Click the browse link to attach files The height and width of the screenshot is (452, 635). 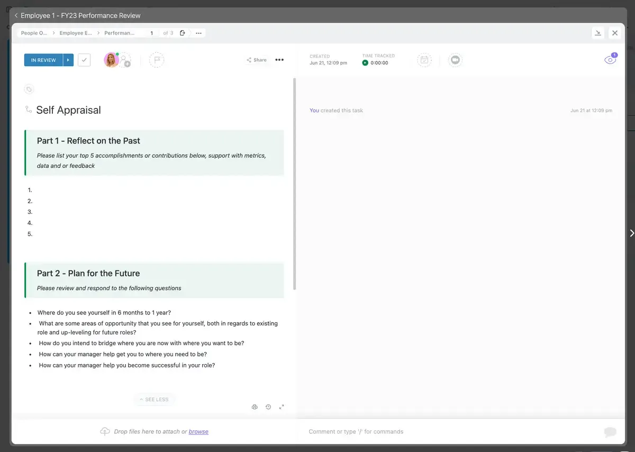(198, 432)
